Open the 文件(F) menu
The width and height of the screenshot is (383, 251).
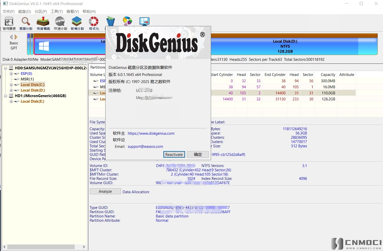coord(9,12)
